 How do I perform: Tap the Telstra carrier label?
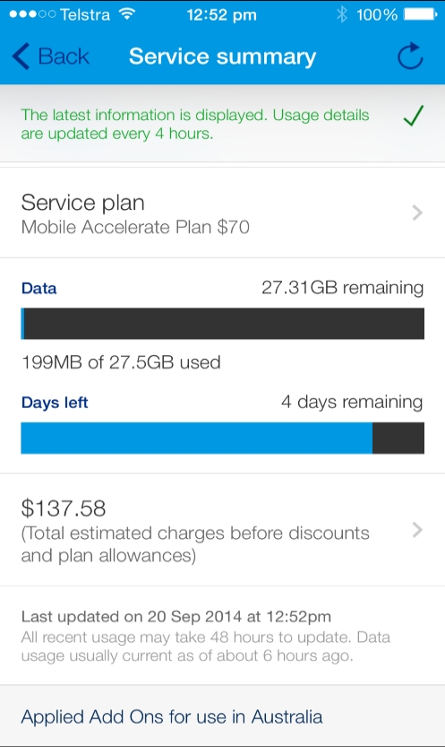pyautogui.click(x=85, y=14)
